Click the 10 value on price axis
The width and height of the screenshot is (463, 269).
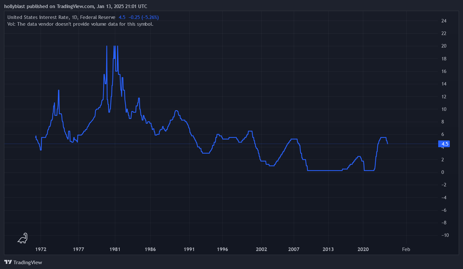coord(444,109)
